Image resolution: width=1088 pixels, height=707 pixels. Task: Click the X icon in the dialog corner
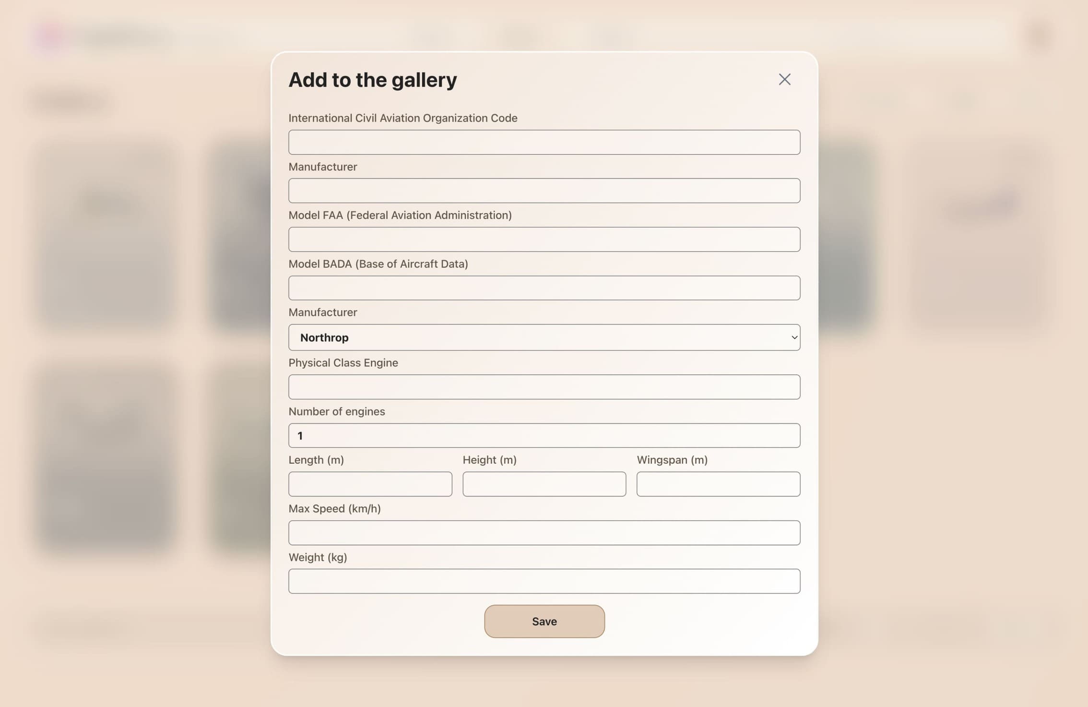pyautogui.click(x=785, y=79)
